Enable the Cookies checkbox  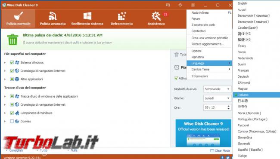[12, 121]
